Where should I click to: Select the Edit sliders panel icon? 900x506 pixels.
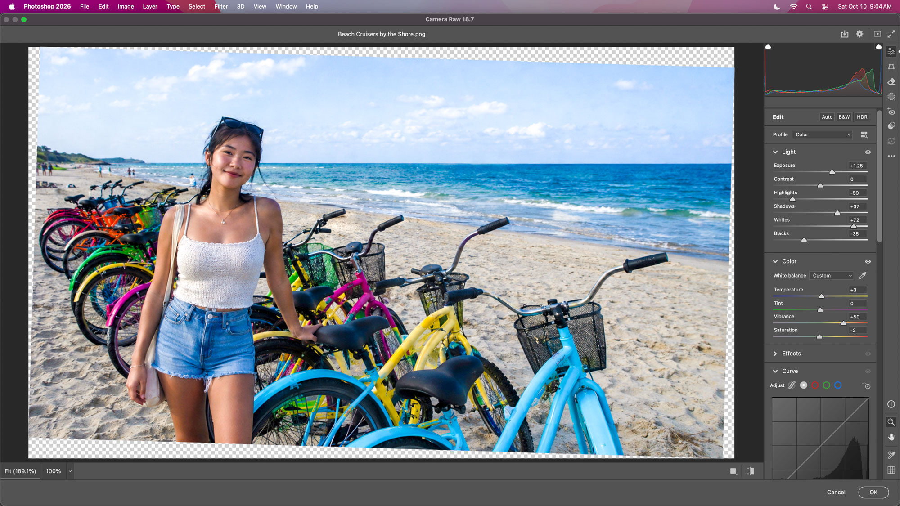891,51
